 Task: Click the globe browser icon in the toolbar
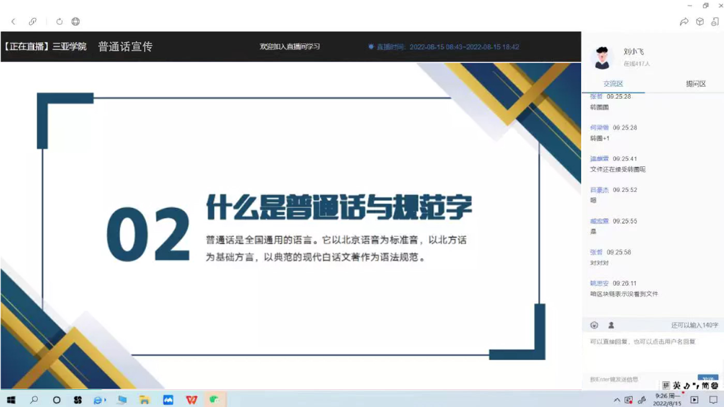click(76, 21)
